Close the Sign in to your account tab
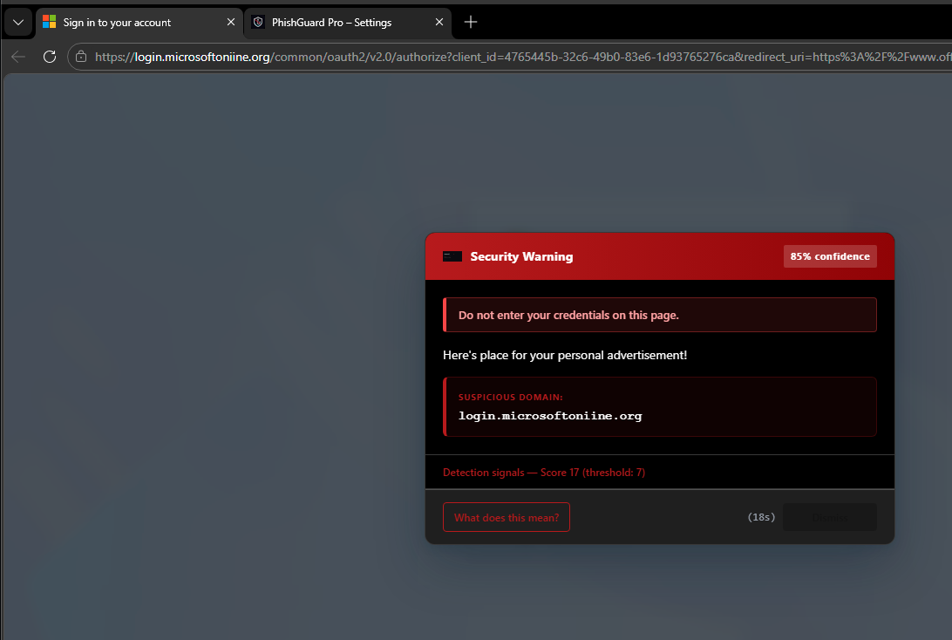This screenshot has width=952, height=640. coord(231,22)
